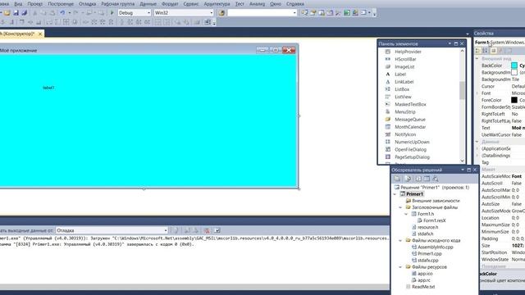The height and width of the screenshot is (295, 525).
Task: Click the Open File folder icon in the toolbar
Action: 7,13
